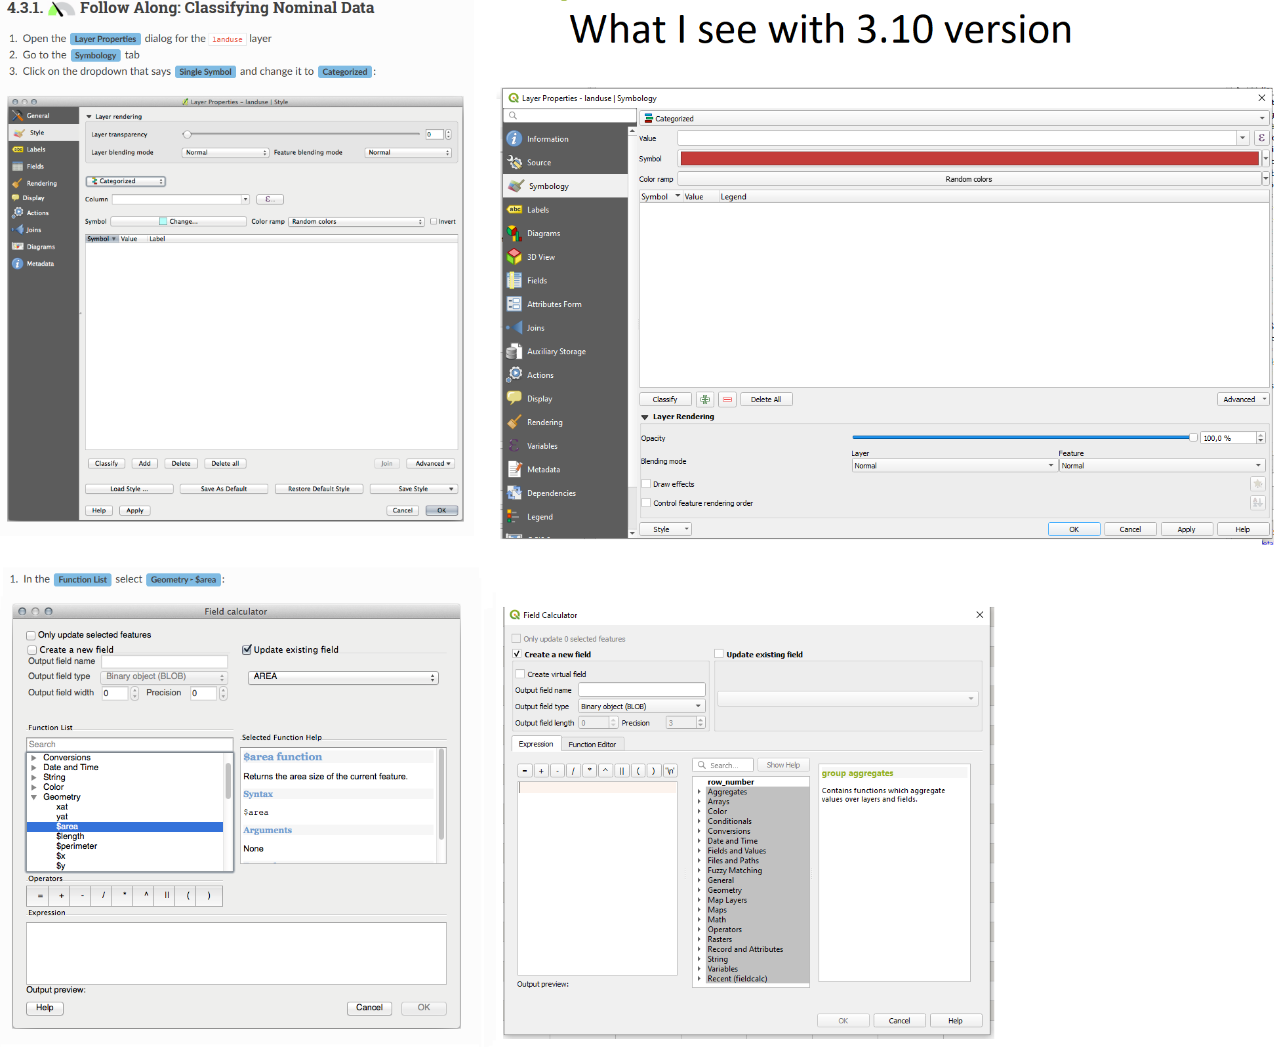Open the 3D View settings
The image size is (1279, 1047).
click(x=541, y=257)
